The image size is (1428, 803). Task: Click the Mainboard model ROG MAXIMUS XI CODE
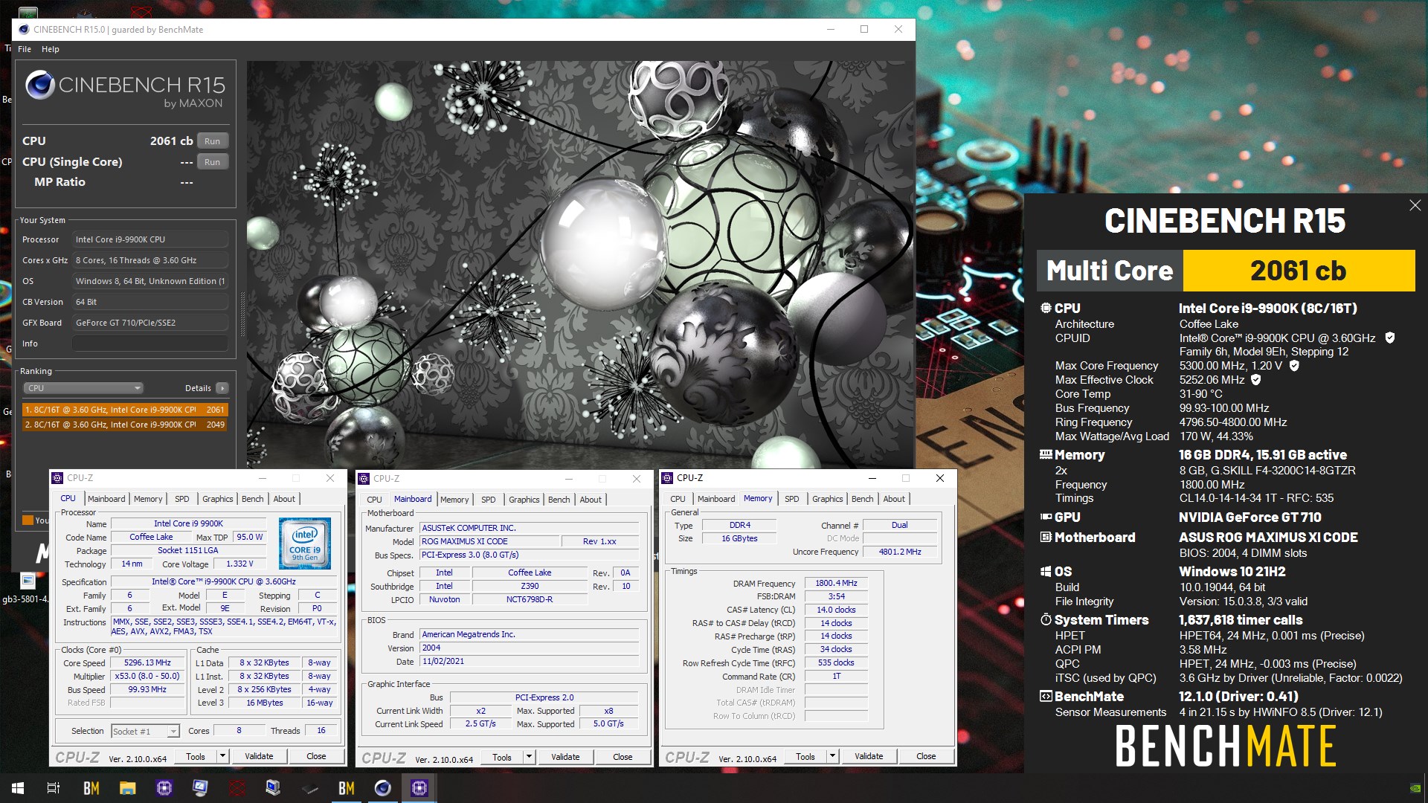click(489, 541)
